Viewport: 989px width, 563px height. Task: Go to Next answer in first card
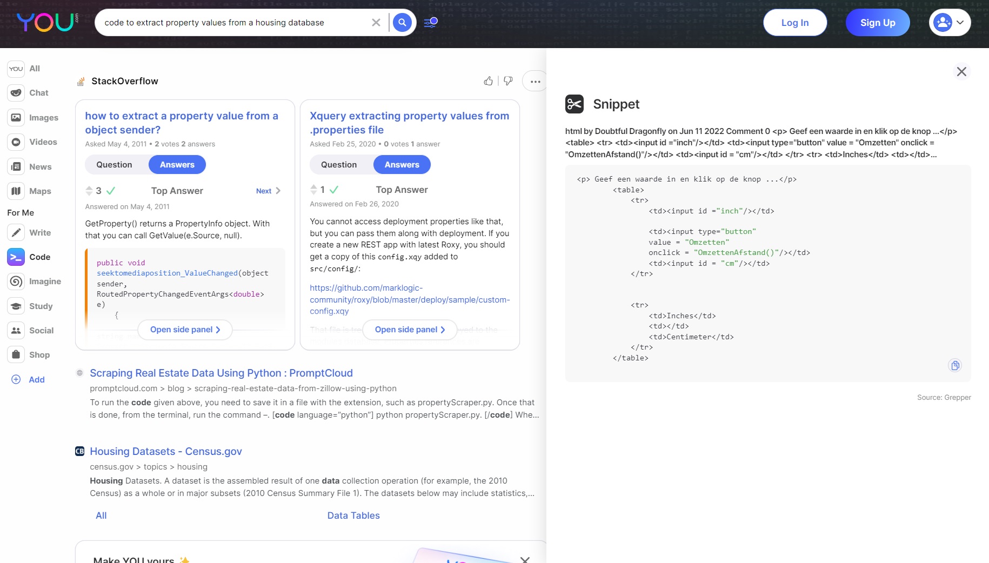point(268,191)
